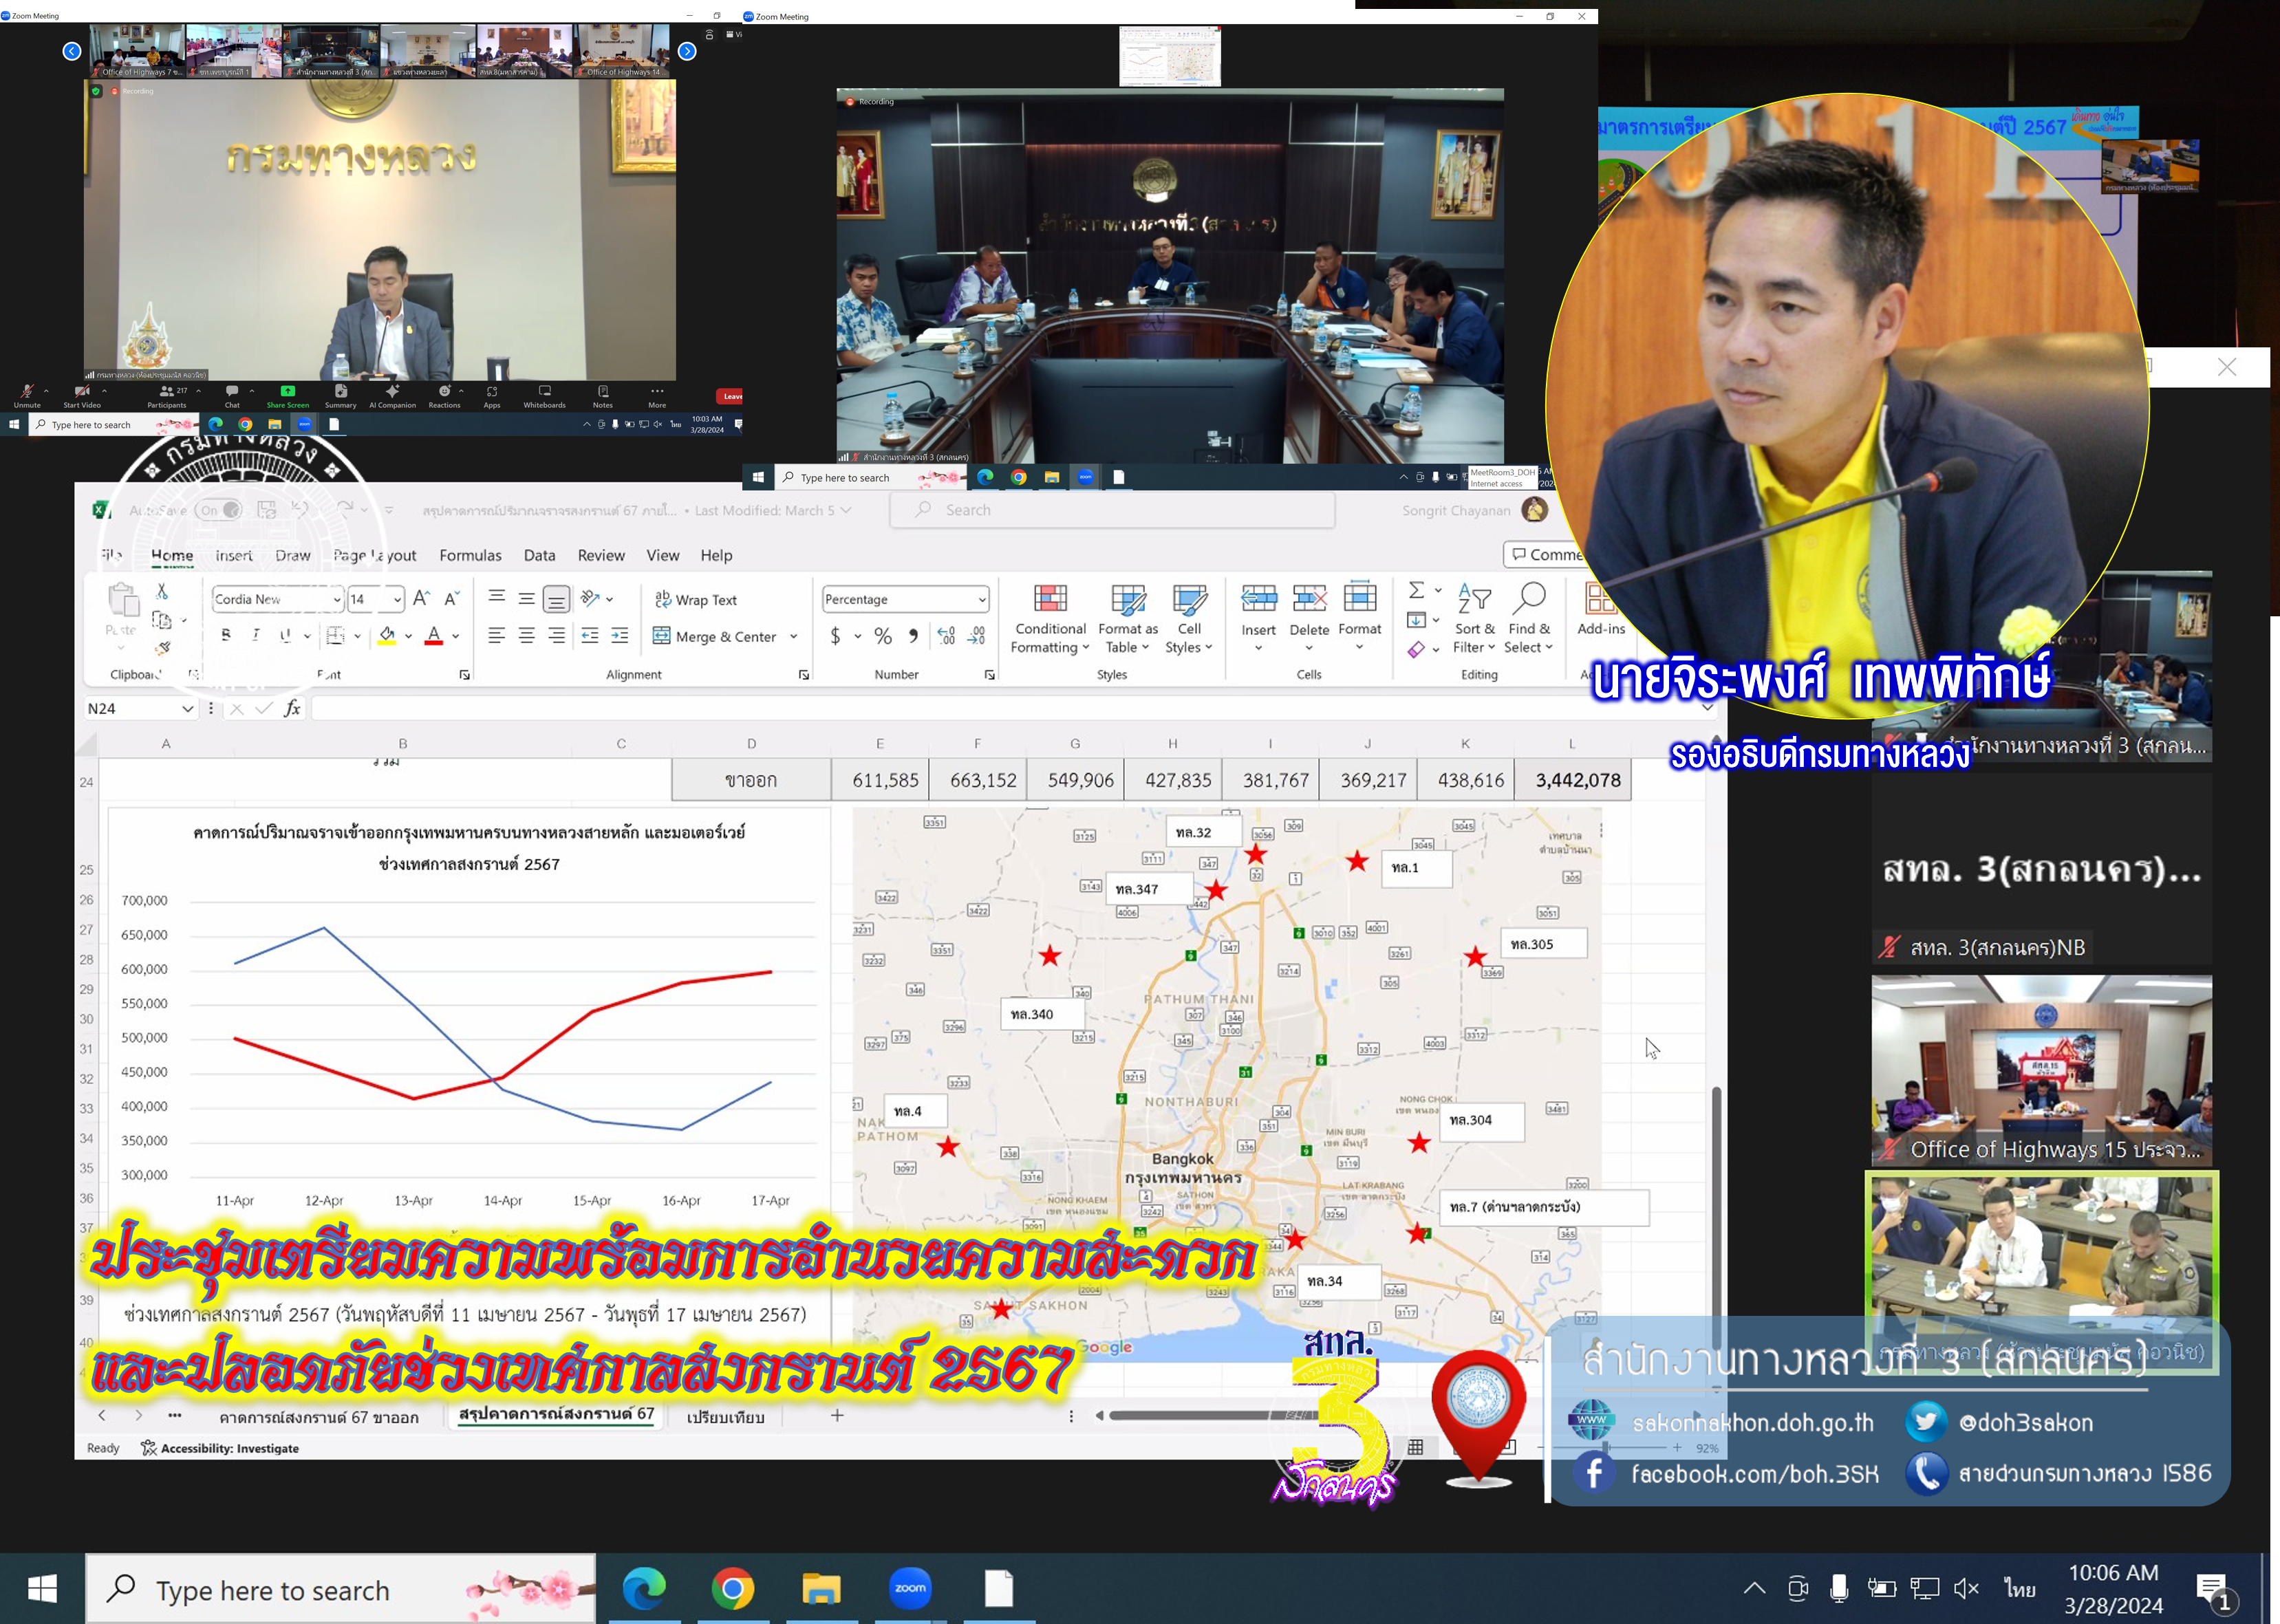Open the Cordia New font dropdown
Image resolution: width=2280 pixels, height=1624 pixels.
point(336,600)
